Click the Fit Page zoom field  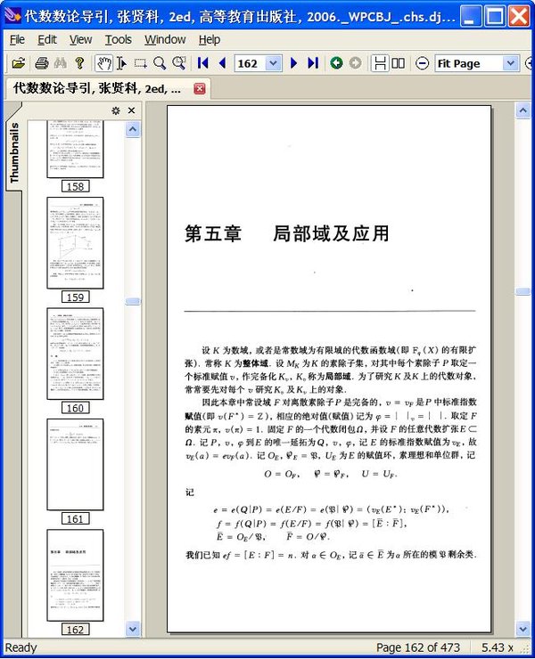coord(469,63)
